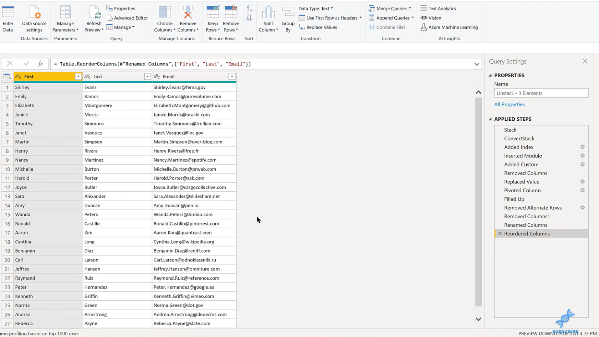Image resolution: width=599 pixels, height=337 pixels.
Task: Open Manage Parameters menu
Action: (x=65, y=19)
